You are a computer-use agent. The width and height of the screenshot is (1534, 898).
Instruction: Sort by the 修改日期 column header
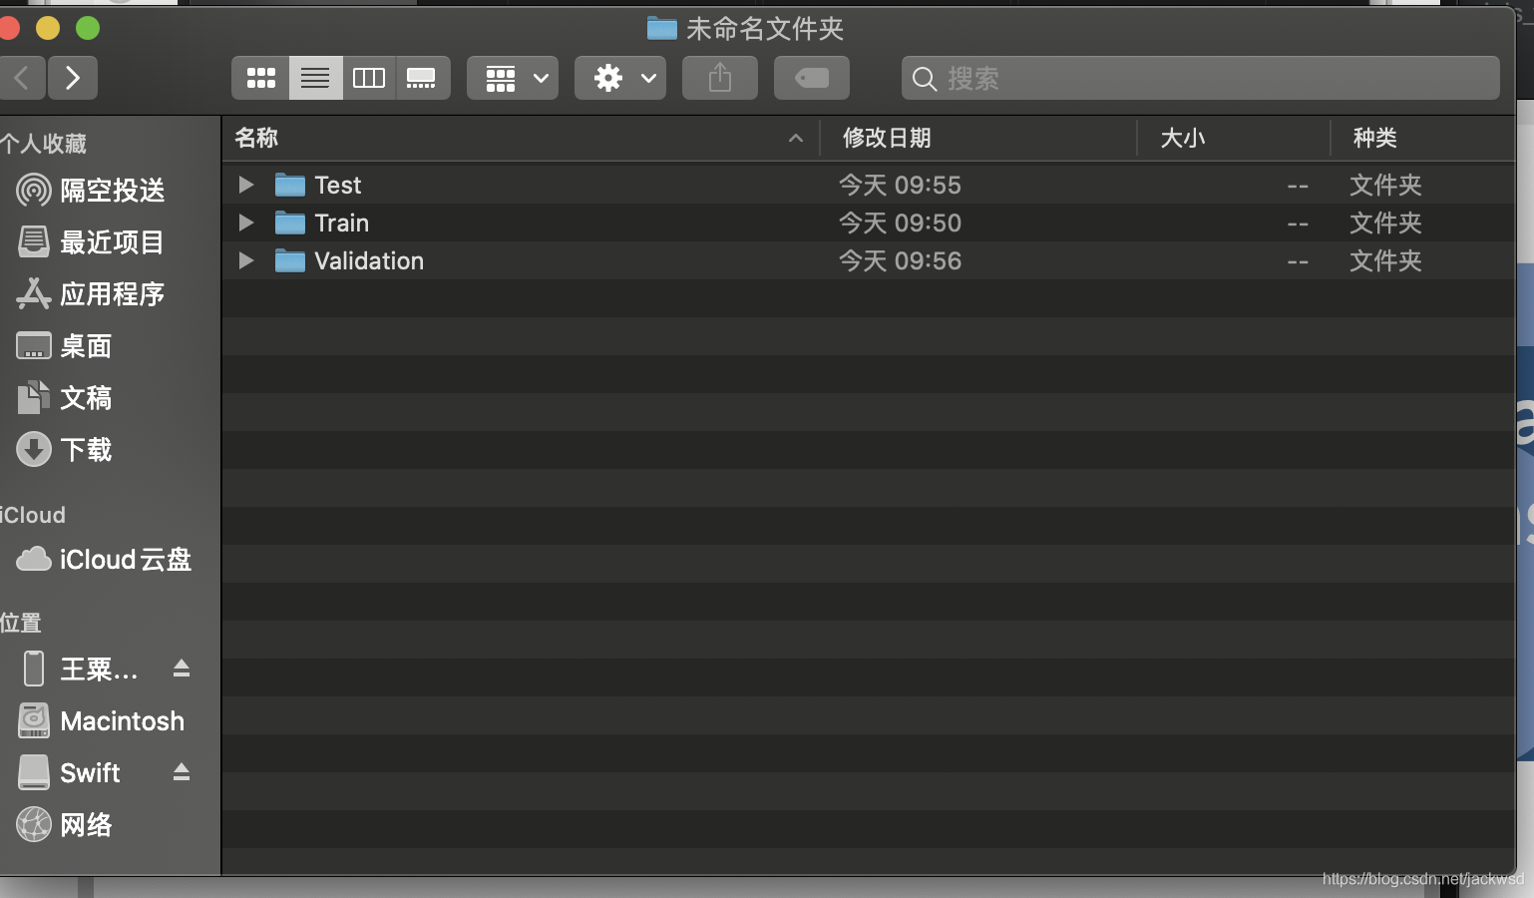point(978,138)
